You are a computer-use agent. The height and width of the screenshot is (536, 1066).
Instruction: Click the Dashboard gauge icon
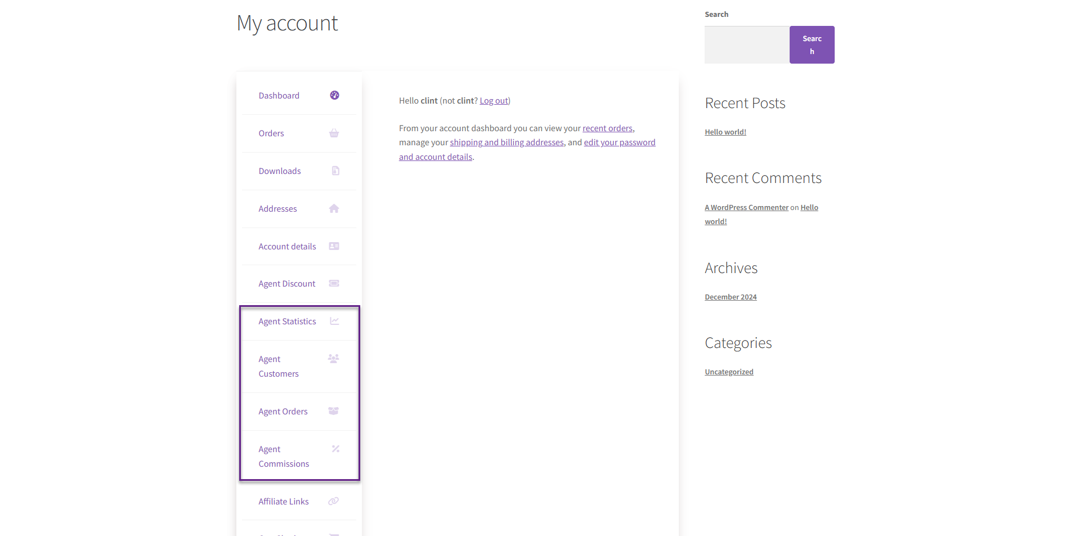pos(334,95)
